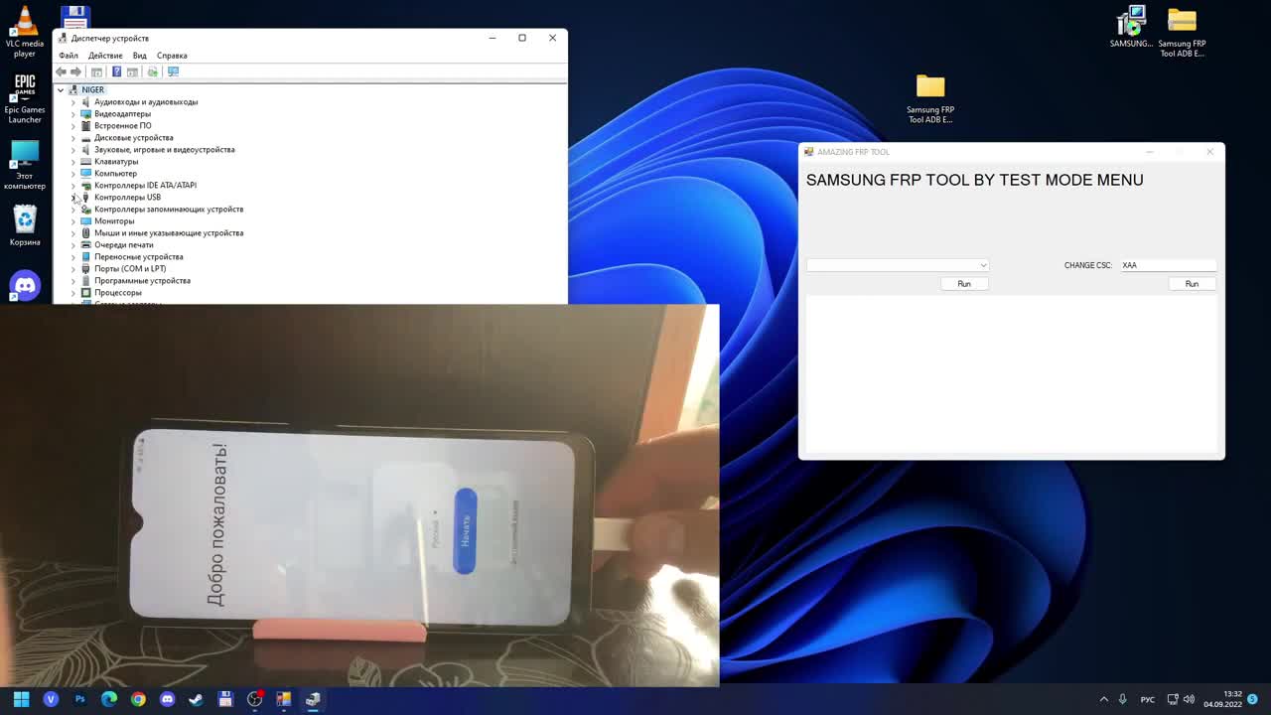Open the Вид menu
Screen dimensions: 1271x715
click(140, 56)
